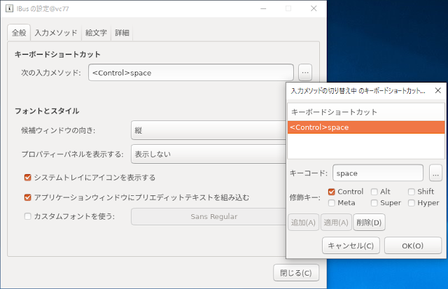Enable the Shift modifier checkbox
Screen dimensions: 448x289
(x=411, y=192)
